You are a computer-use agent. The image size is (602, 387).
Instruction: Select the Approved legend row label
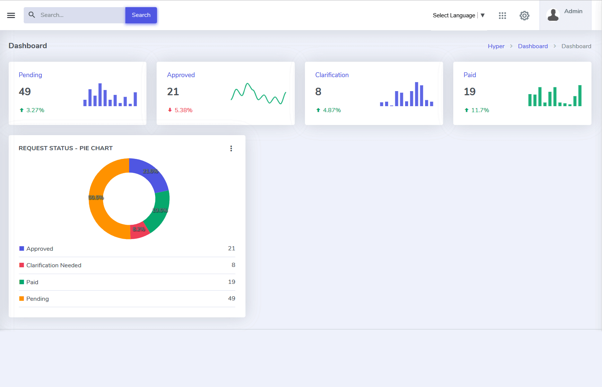point(40,249)
